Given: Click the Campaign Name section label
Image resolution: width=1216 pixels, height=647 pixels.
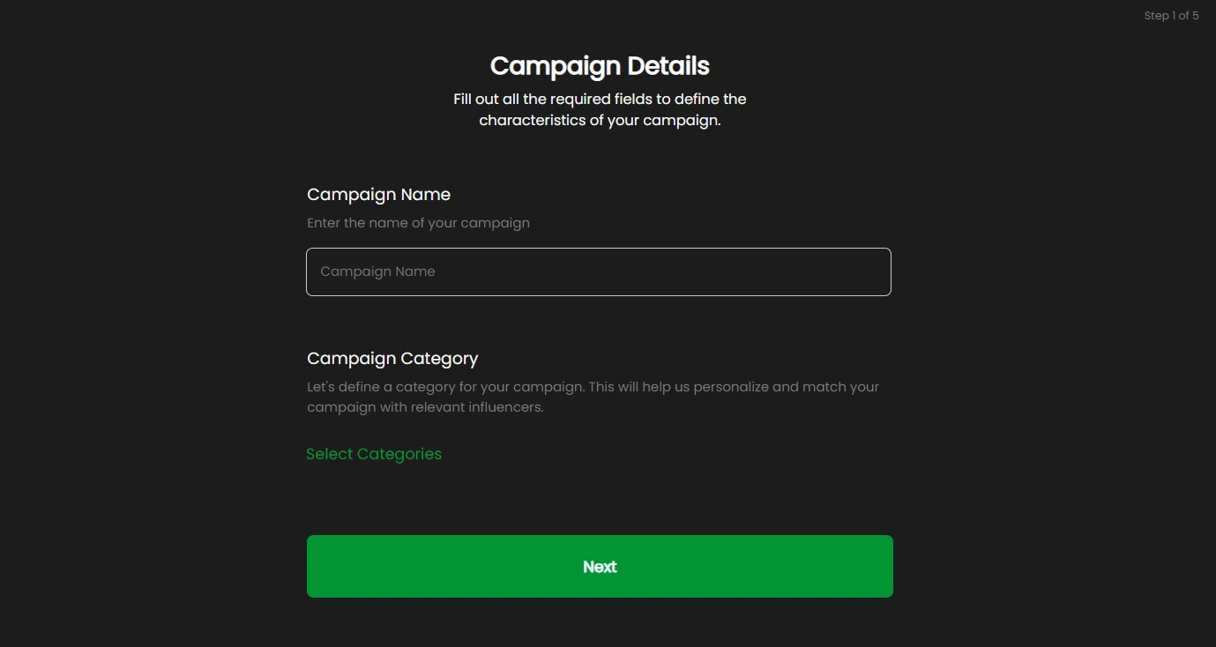Looking at the screenshot, I should (x=378, y=195).
